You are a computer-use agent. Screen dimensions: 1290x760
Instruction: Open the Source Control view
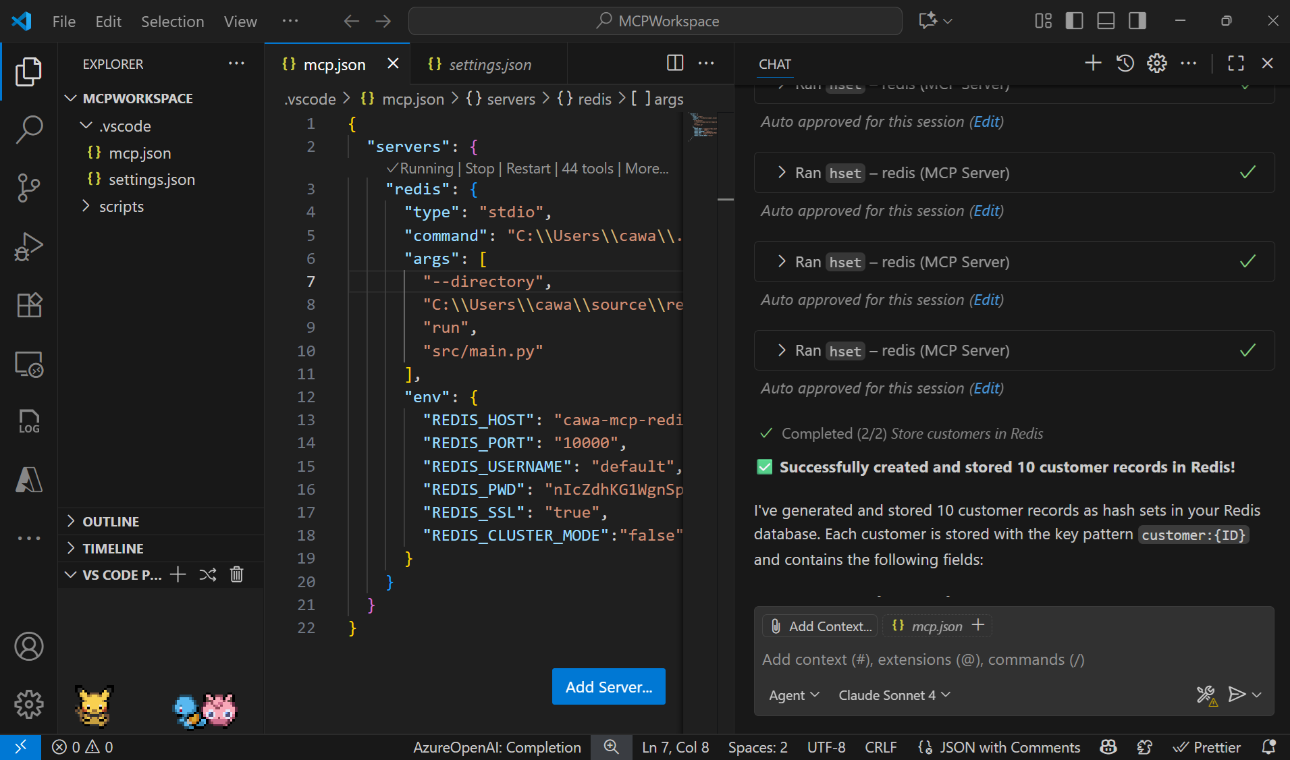click(x=29, y=188)
